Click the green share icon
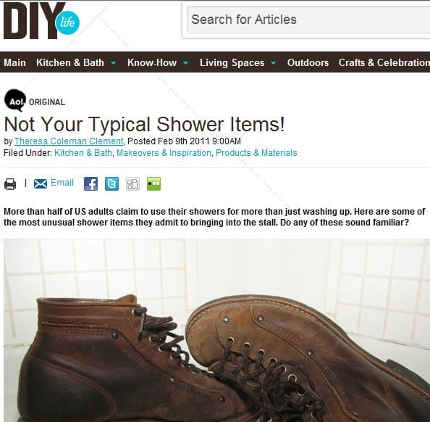Viewport: 430px width, 422px height. (x=154, y=183)
